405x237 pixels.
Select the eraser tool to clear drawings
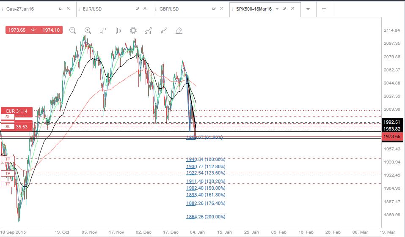click(x=179, y=31)
